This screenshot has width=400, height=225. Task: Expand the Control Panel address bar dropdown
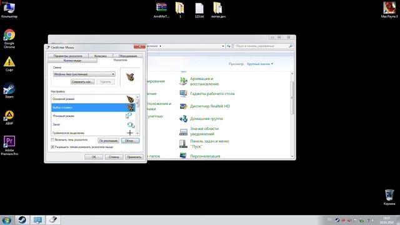pos(223,46)
